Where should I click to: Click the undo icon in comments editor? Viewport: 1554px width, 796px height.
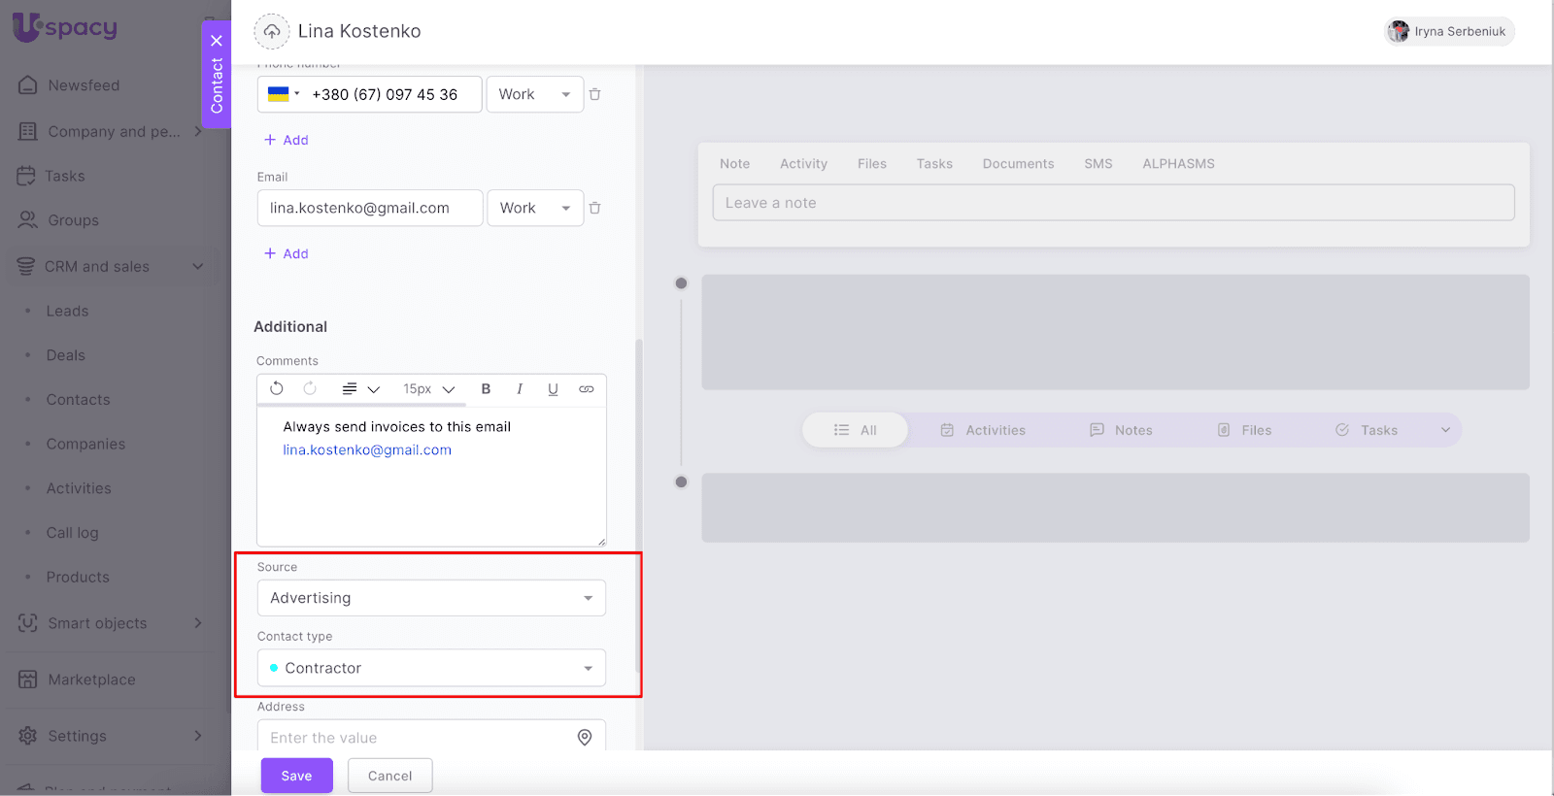[x=277, y=388]
